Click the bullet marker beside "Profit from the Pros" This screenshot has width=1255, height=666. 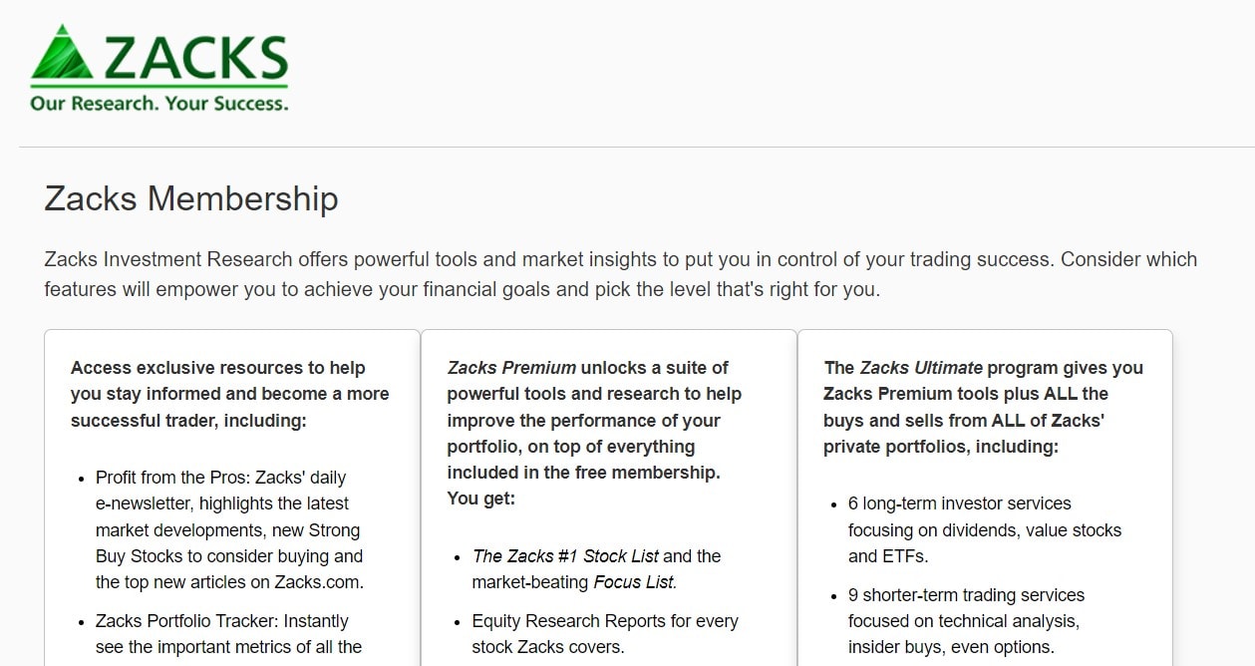click(x=81, y=479)
